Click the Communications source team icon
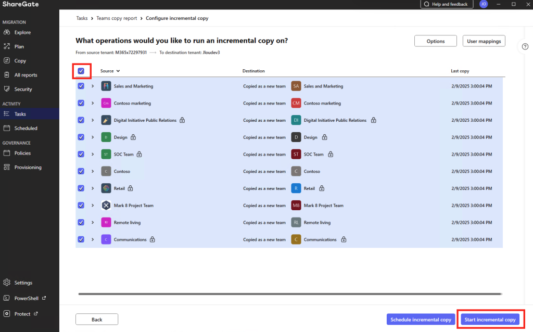This screenshot has width=533, height=332. click(x=106, y=239)
